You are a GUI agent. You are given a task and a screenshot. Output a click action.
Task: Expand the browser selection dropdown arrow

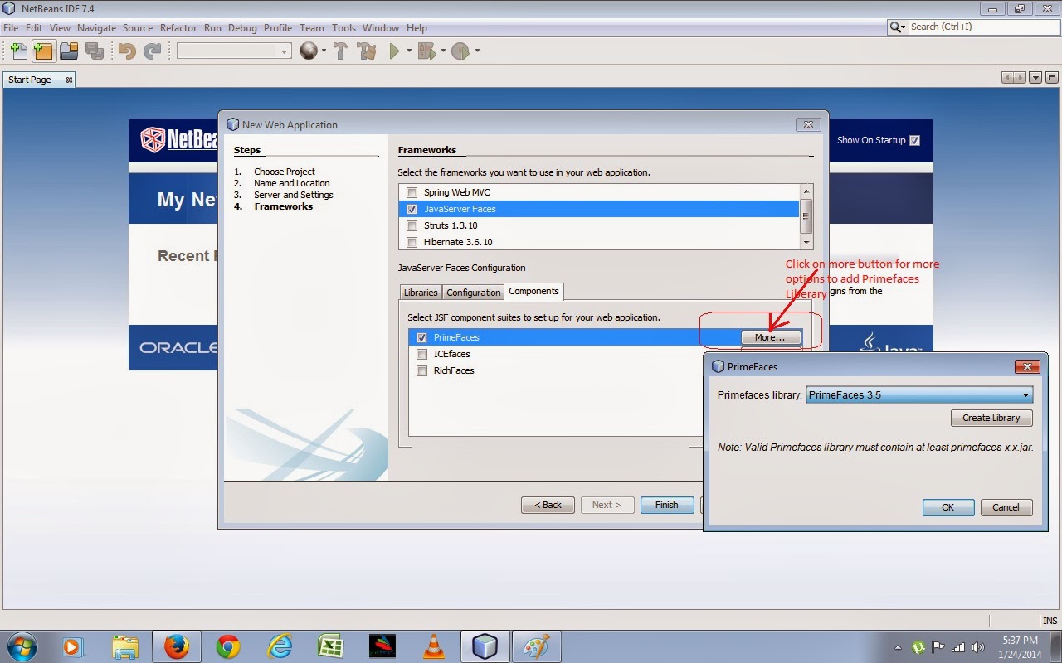coord(324,51)
